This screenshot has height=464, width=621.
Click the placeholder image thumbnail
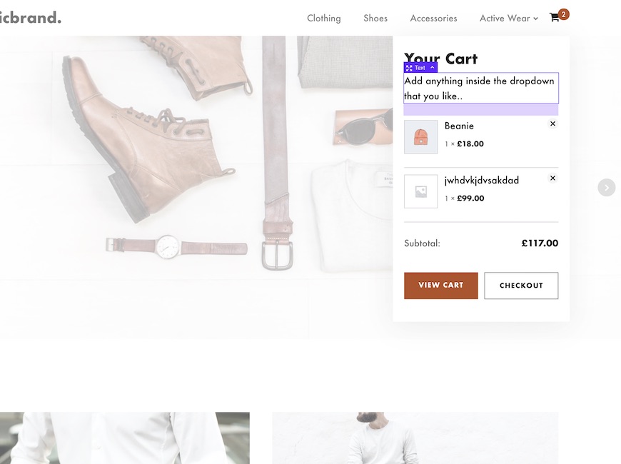coord(420,191)
